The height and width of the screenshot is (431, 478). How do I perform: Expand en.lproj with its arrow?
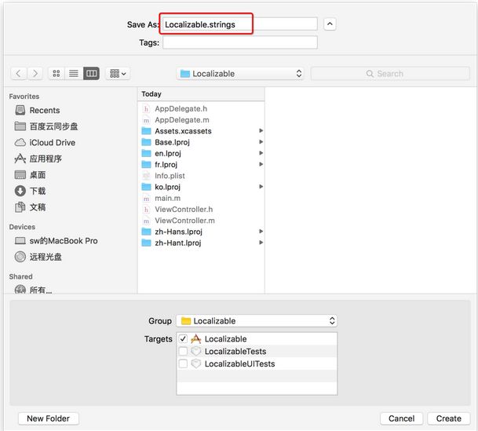261,153
